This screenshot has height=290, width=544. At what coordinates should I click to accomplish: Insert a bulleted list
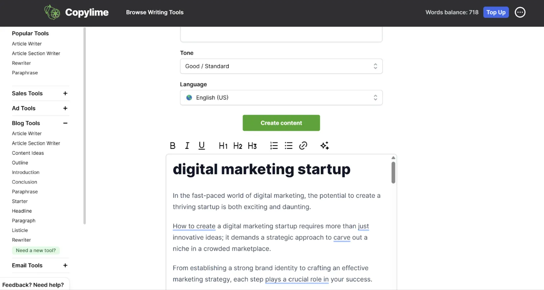click(288, 146)
